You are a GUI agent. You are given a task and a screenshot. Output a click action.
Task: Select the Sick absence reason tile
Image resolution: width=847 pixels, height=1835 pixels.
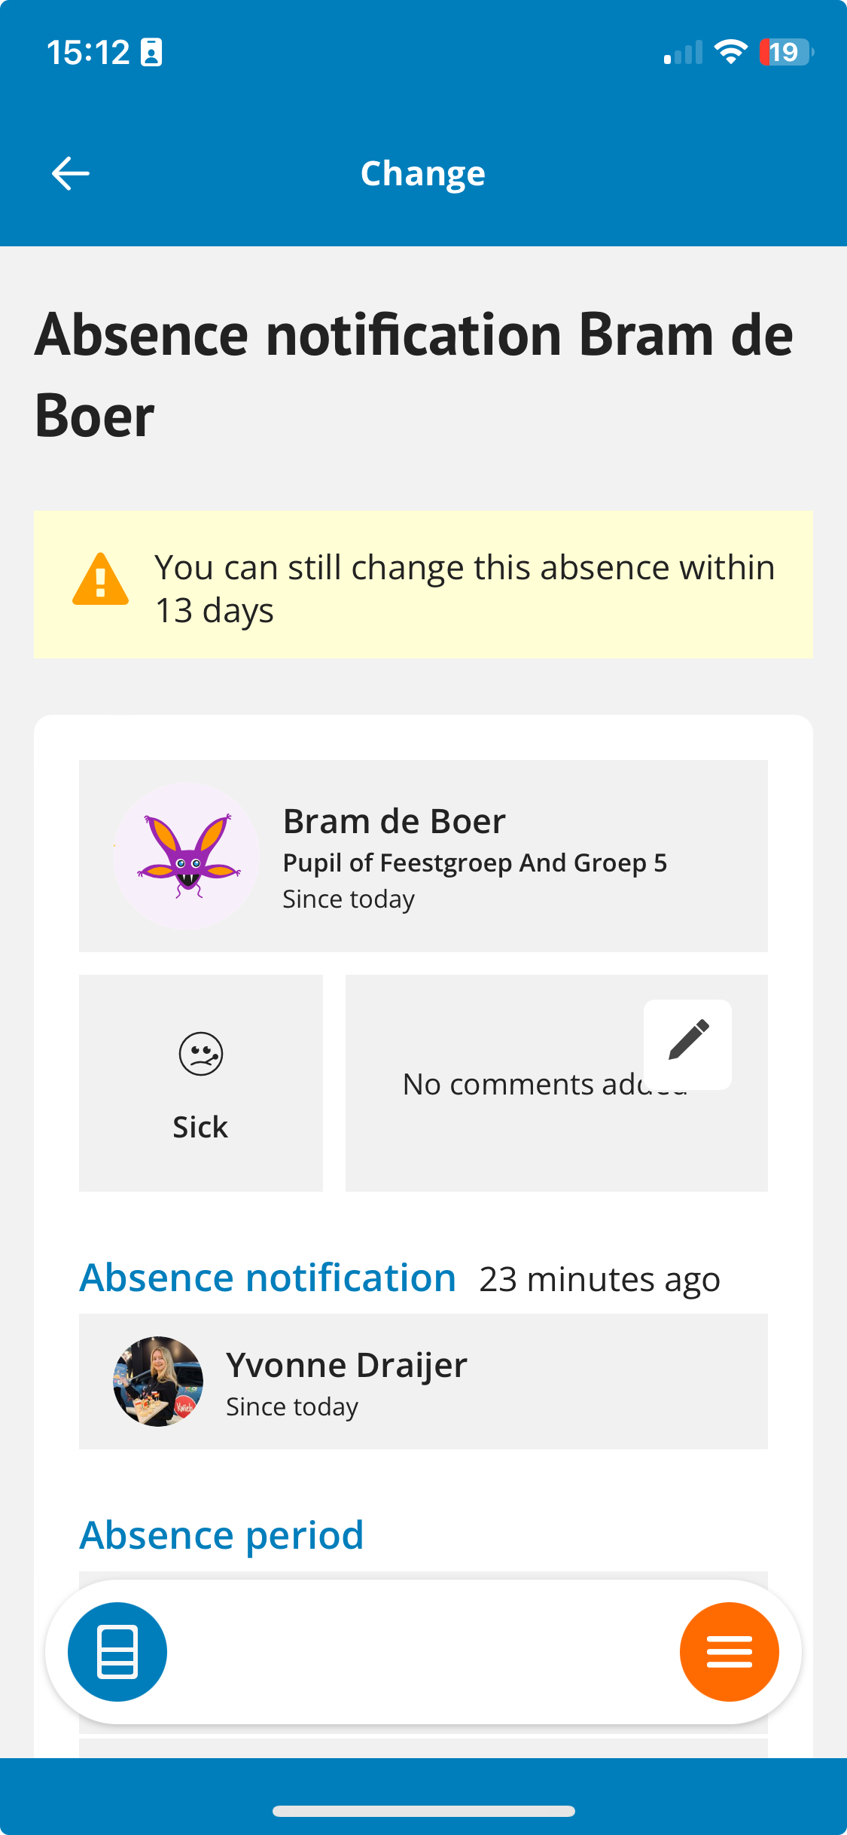[x=201, y=1083]
